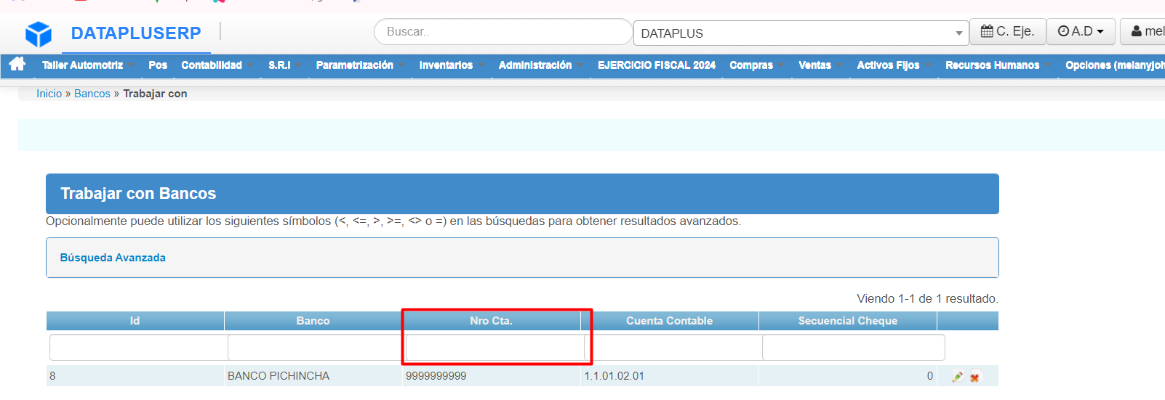Viewport: 1165px width, 400px height.
Task: Open the Ventas menu
Action: click(x=814, y=65)
